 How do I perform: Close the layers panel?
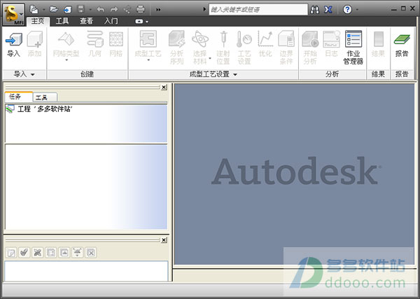164,240
